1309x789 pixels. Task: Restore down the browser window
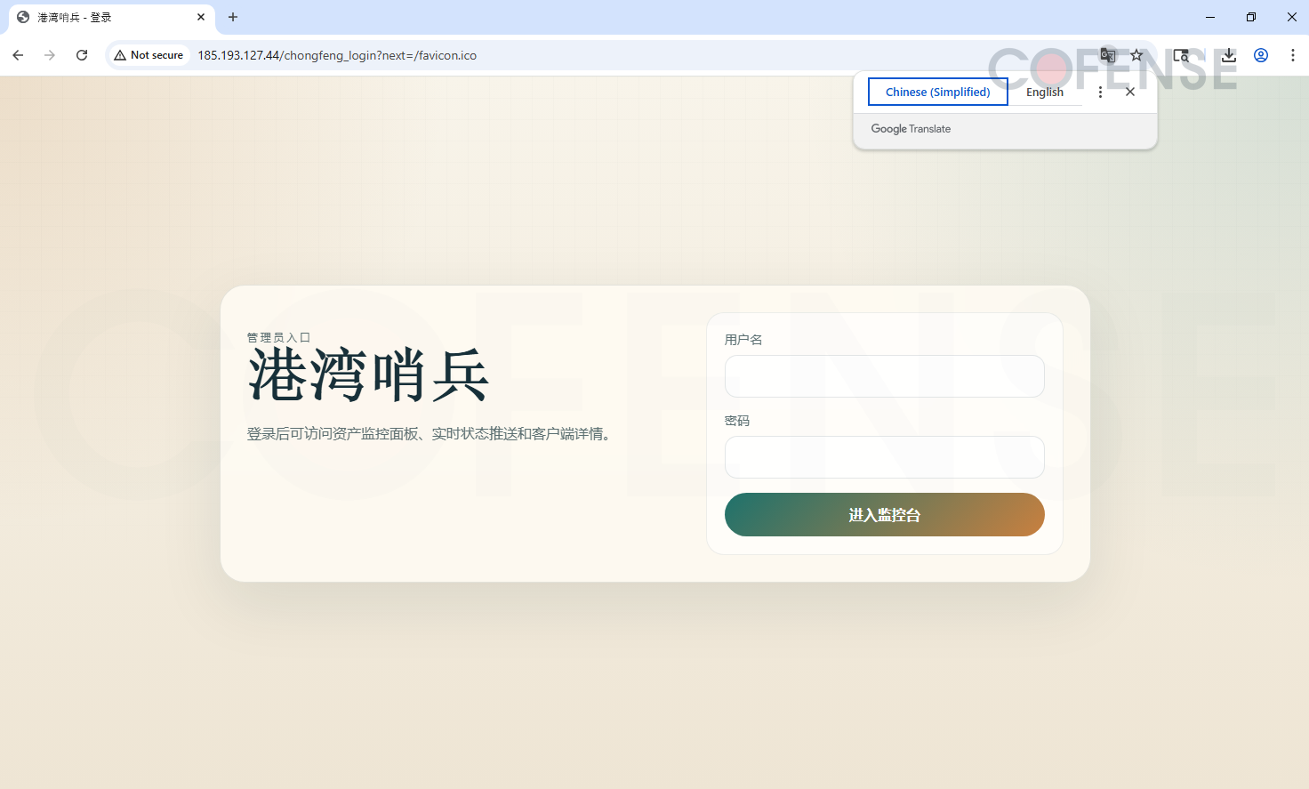click(x=1251, y=17)
